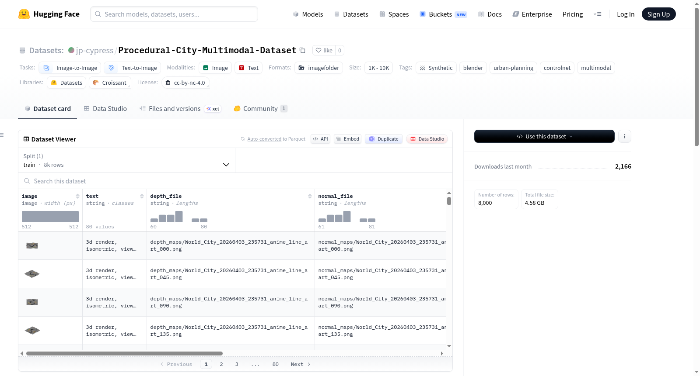Click the like heart button
The image size is (700, 376).
(x=324, y=50)
